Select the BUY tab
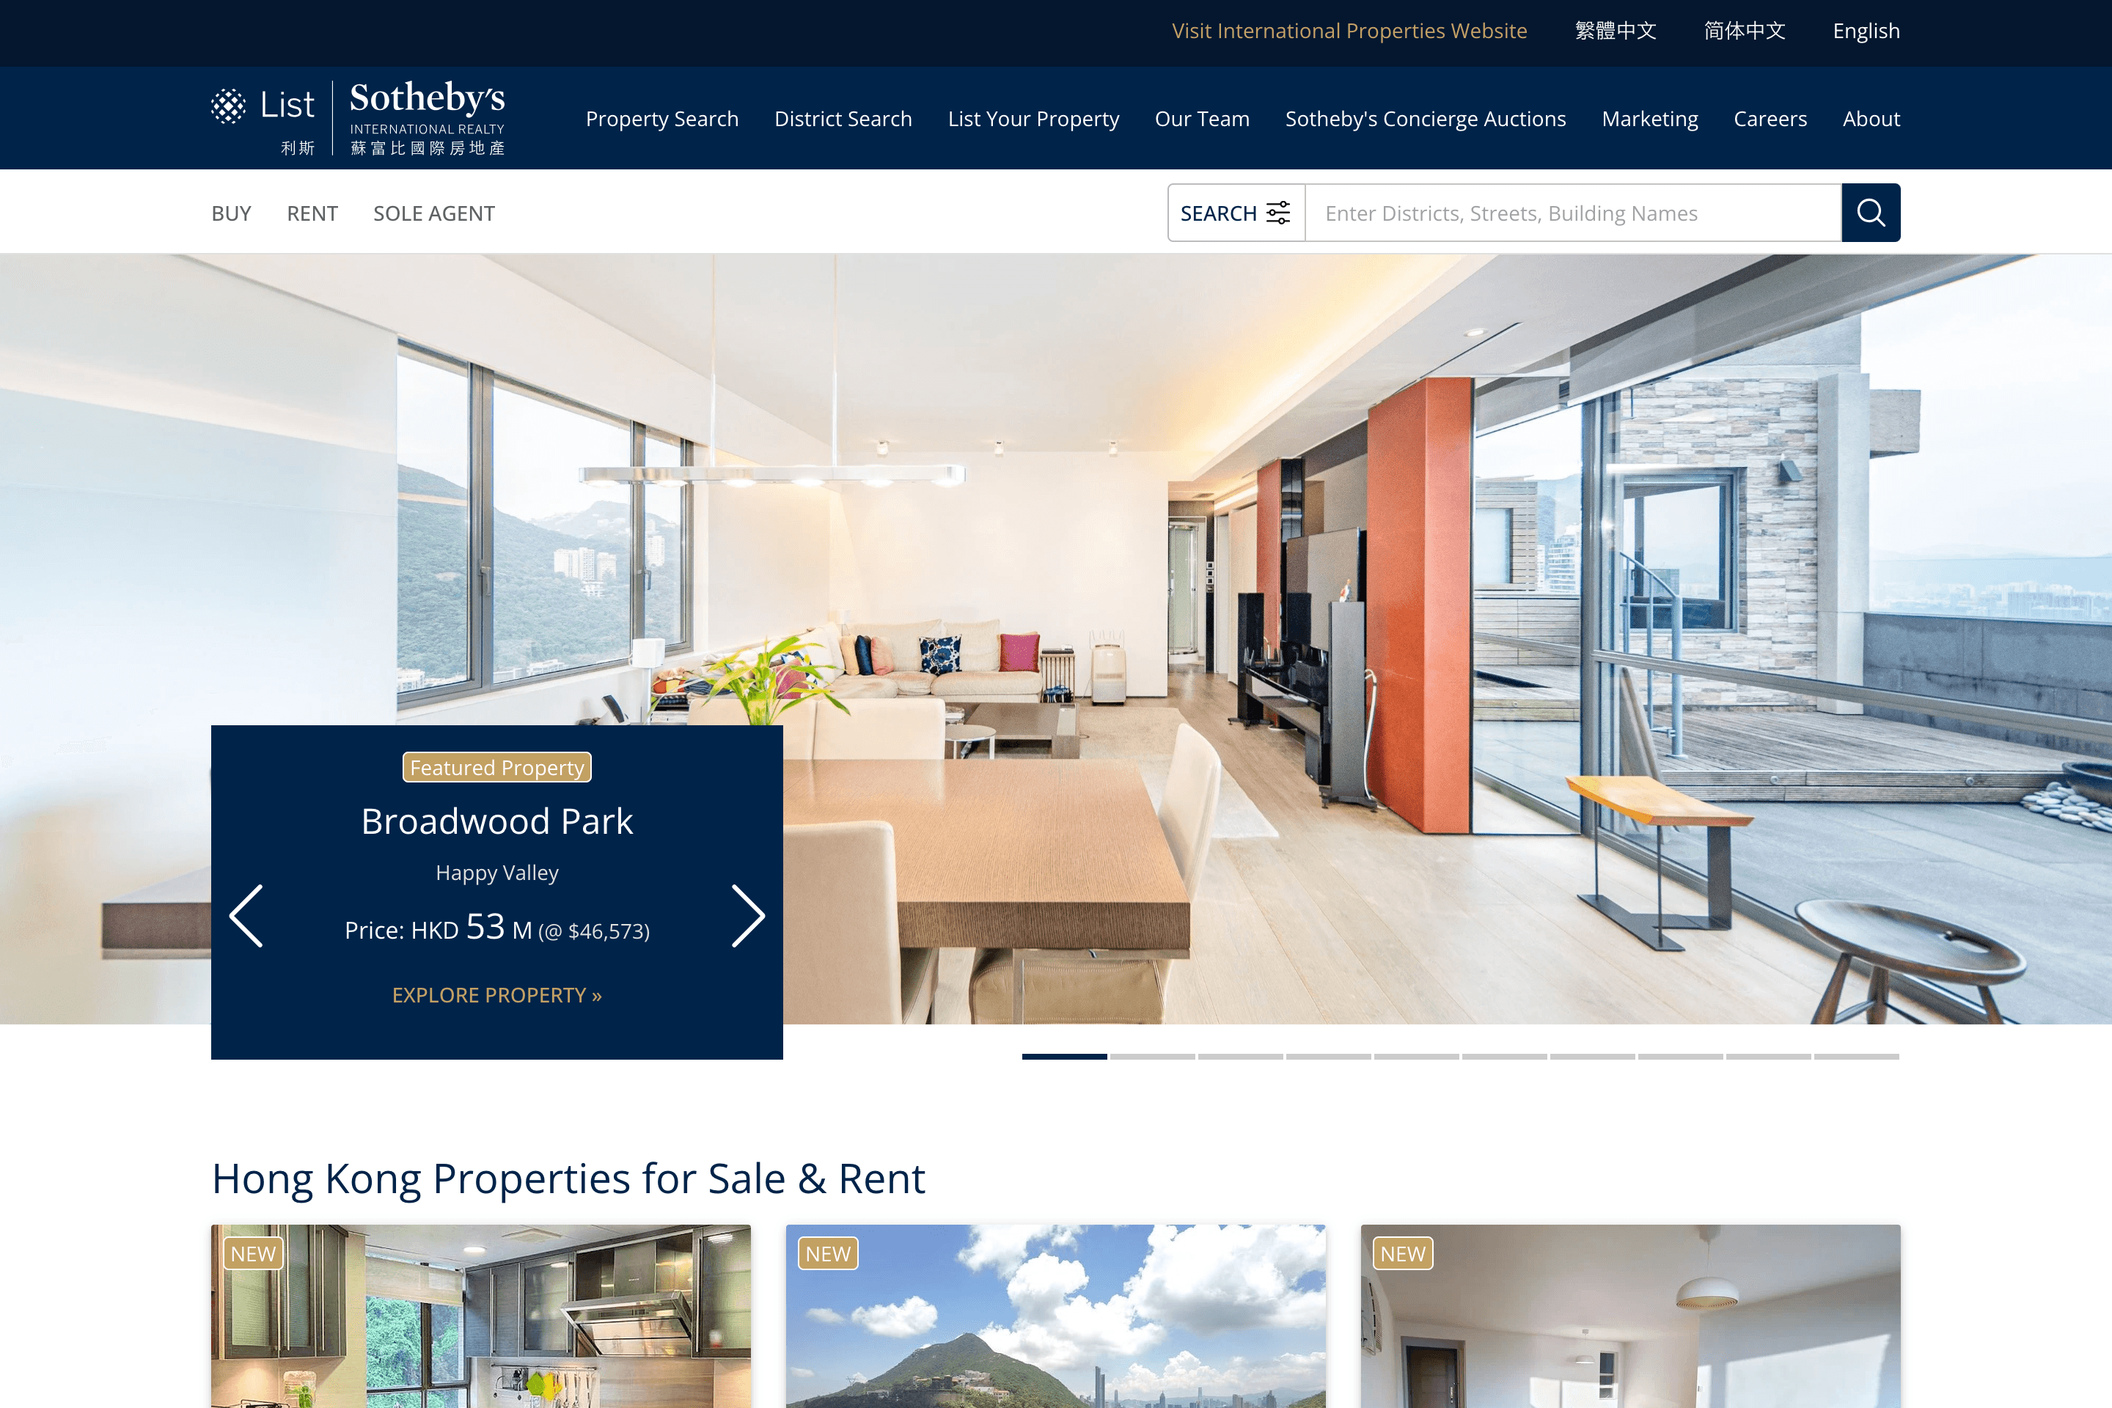The width and height of the screenshot is (2112, 1408). tap(231, 212)
